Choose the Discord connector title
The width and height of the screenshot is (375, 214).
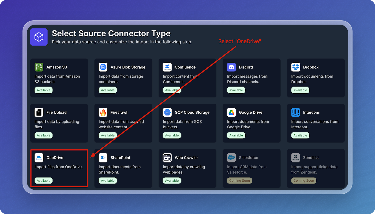246,67
